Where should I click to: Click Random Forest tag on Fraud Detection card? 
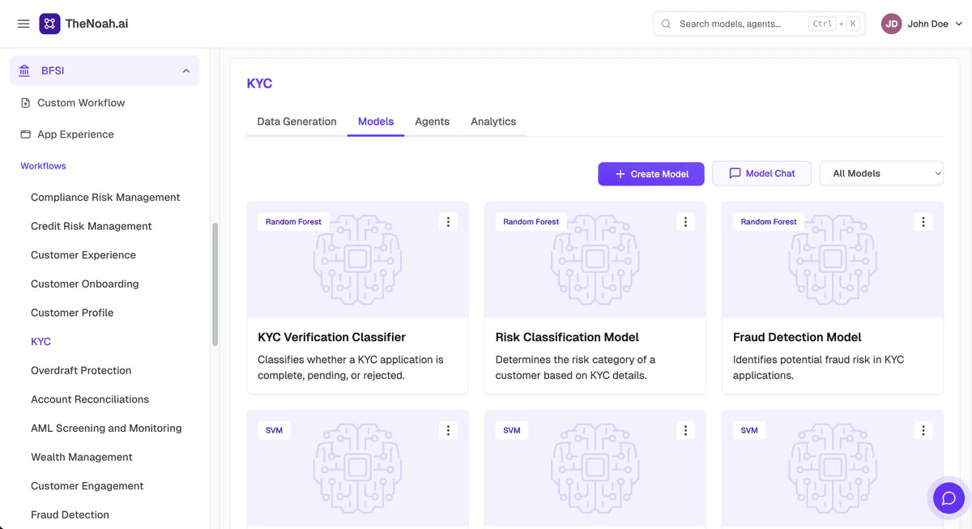click(x=769, y=221)
